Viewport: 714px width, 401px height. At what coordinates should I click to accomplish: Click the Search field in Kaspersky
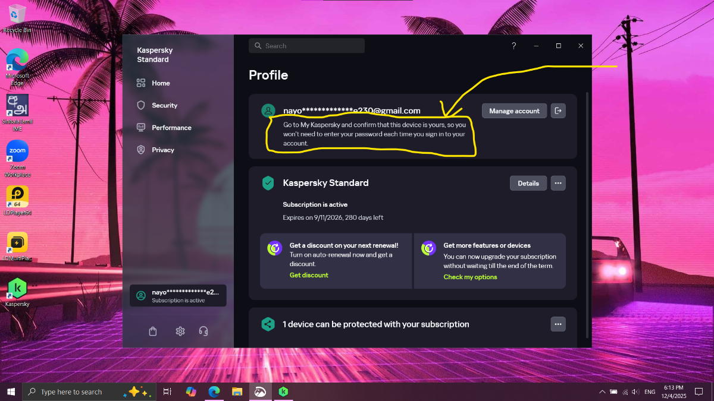(306, 46)
